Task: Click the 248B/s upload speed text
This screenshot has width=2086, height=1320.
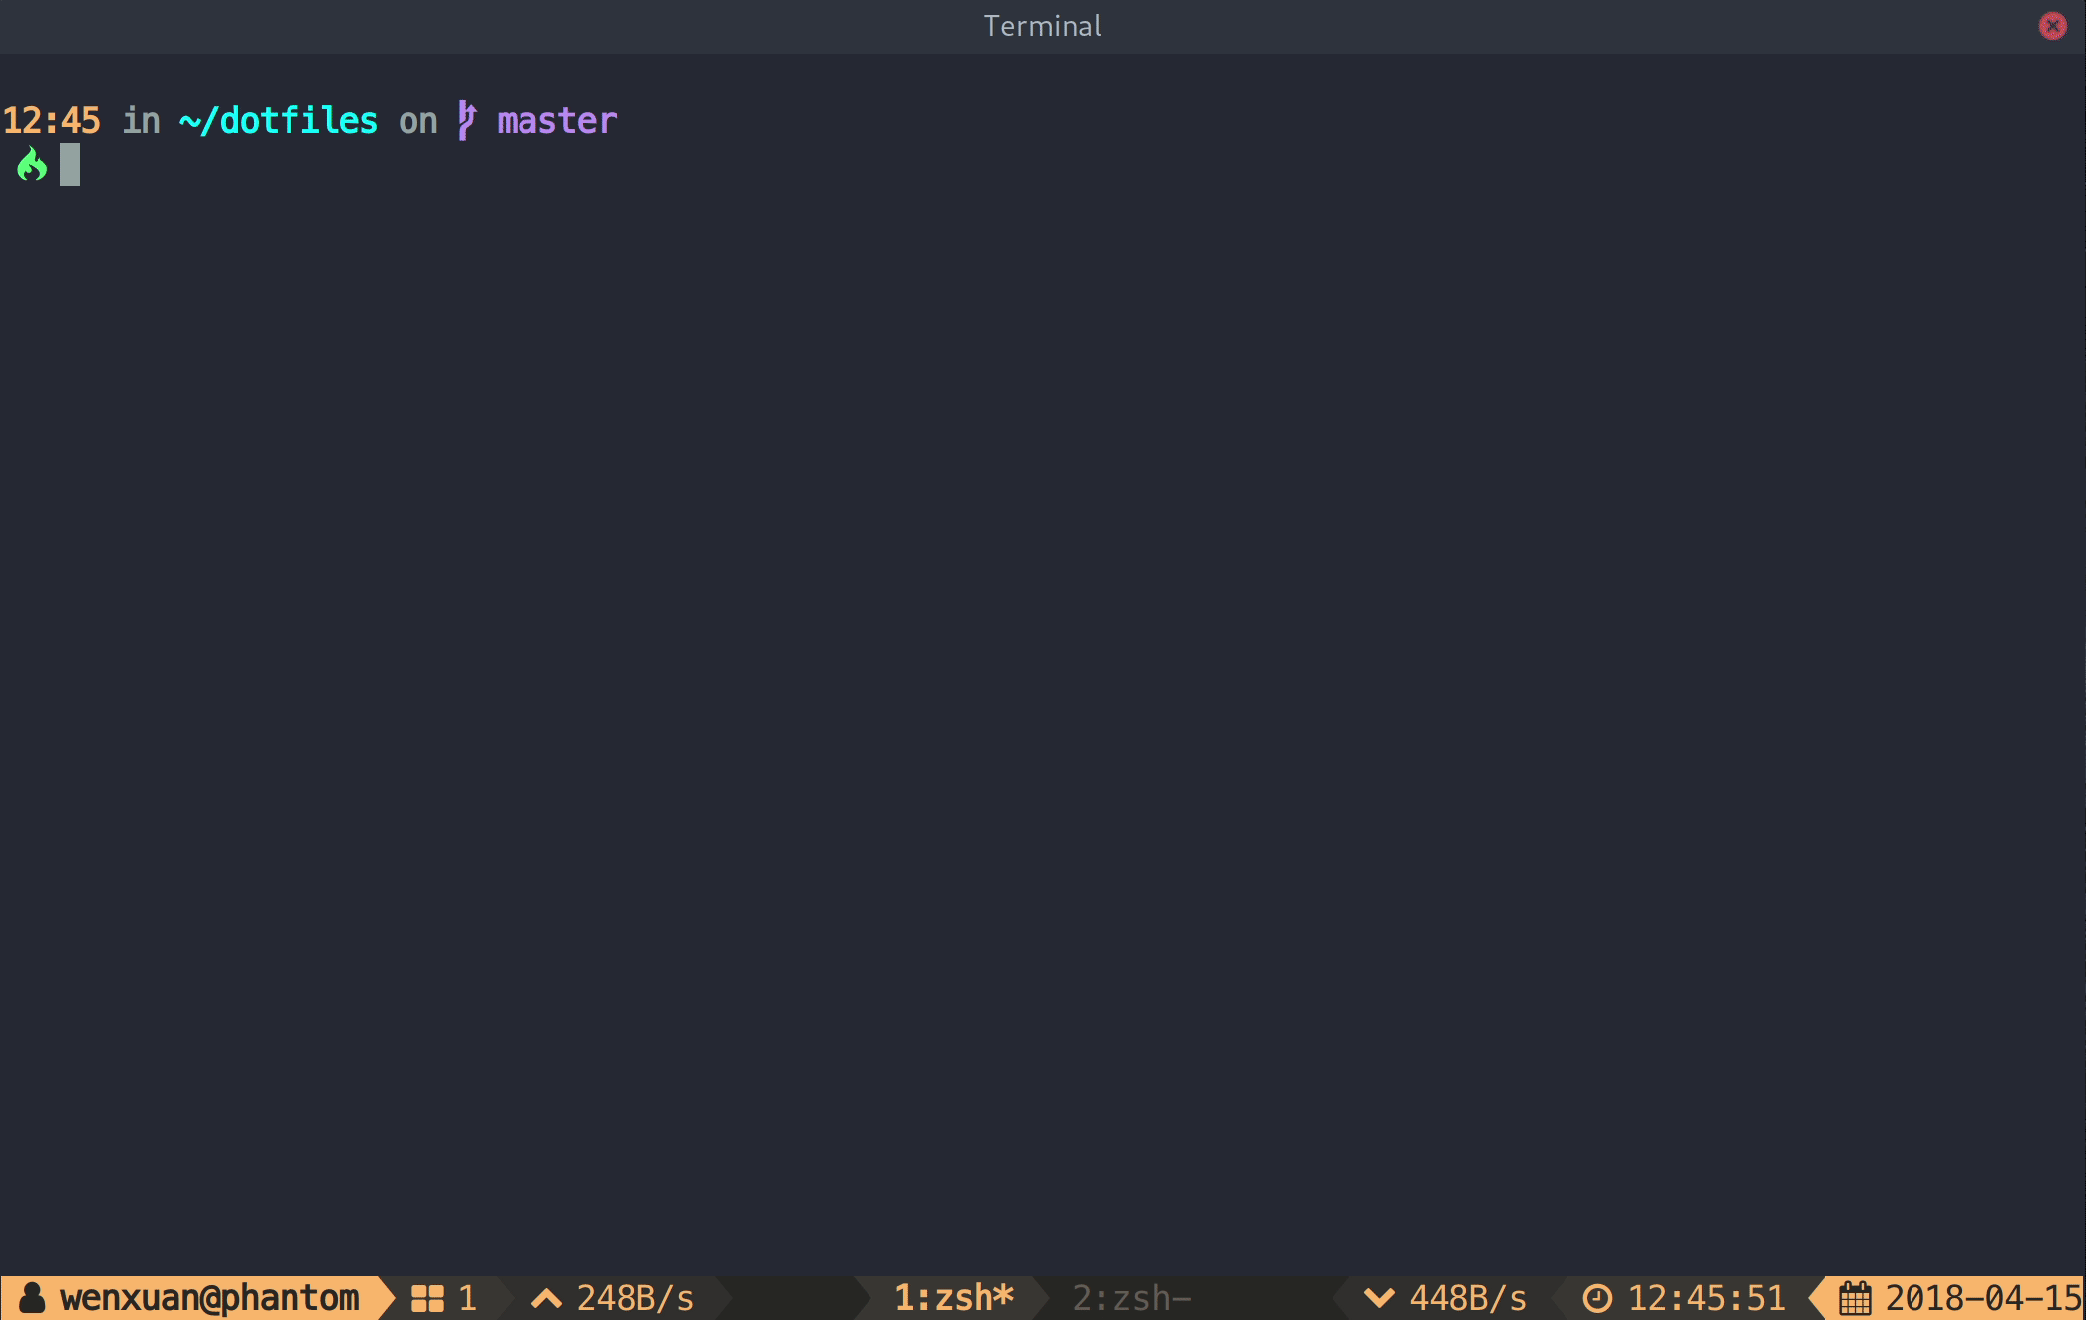Action: point(636,1297)
